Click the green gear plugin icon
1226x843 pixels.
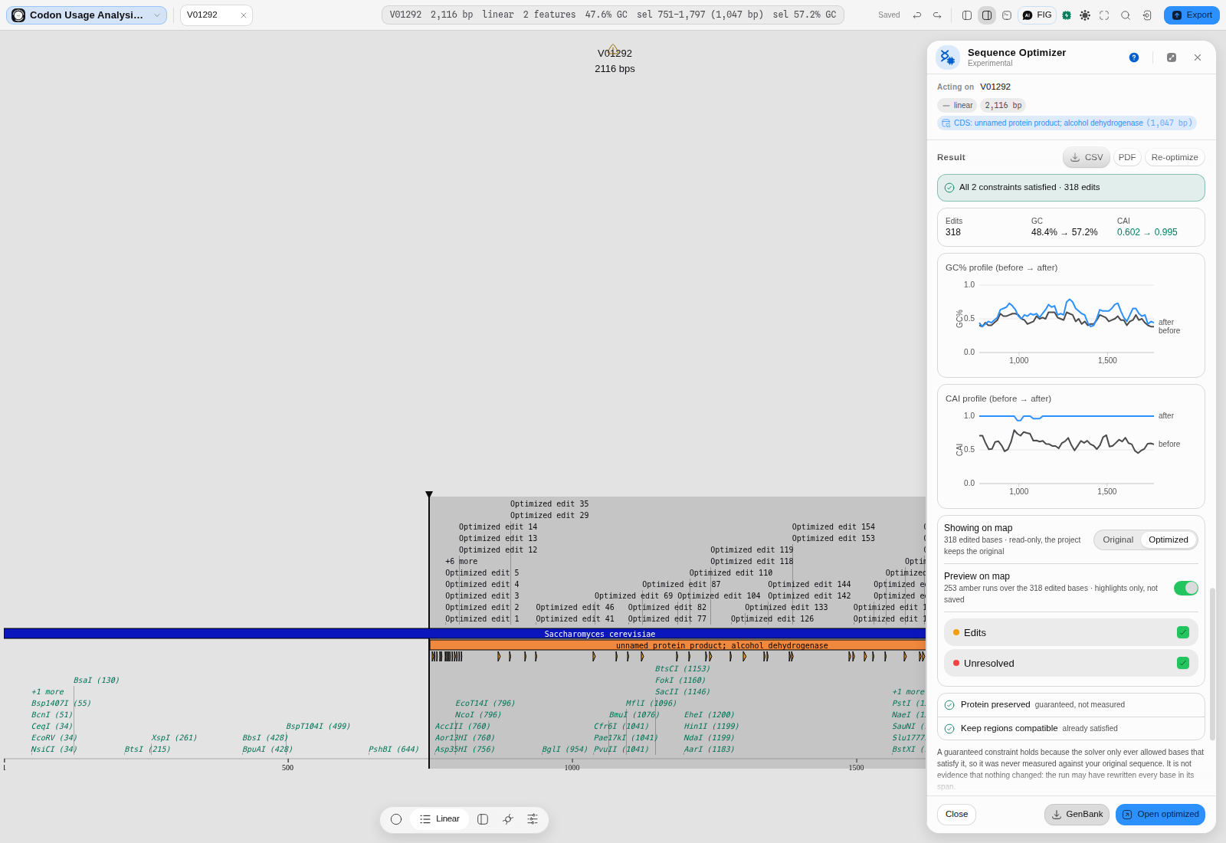click(1066, 15)
